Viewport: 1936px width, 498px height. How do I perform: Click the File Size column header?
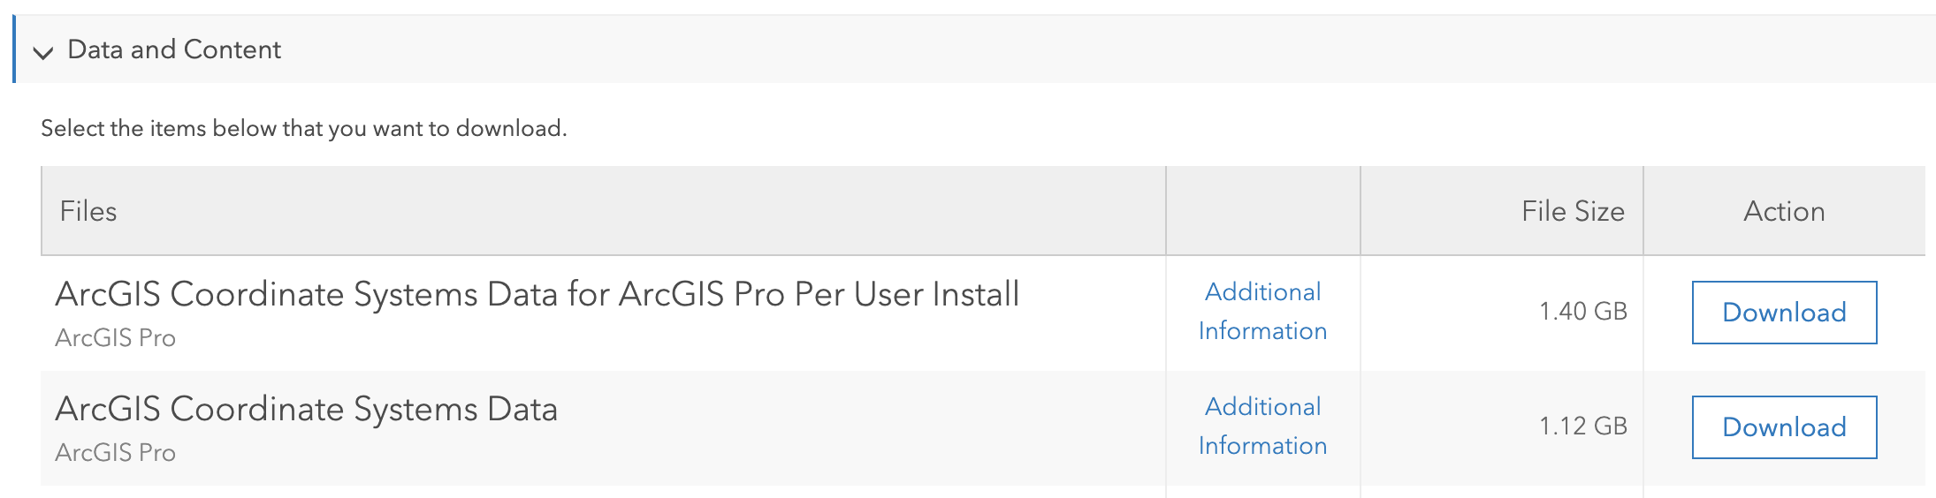click(x=1573, y=212)
